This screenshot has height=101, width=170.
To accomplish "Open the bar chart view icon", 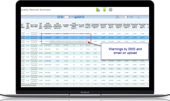I will (98, 10).
